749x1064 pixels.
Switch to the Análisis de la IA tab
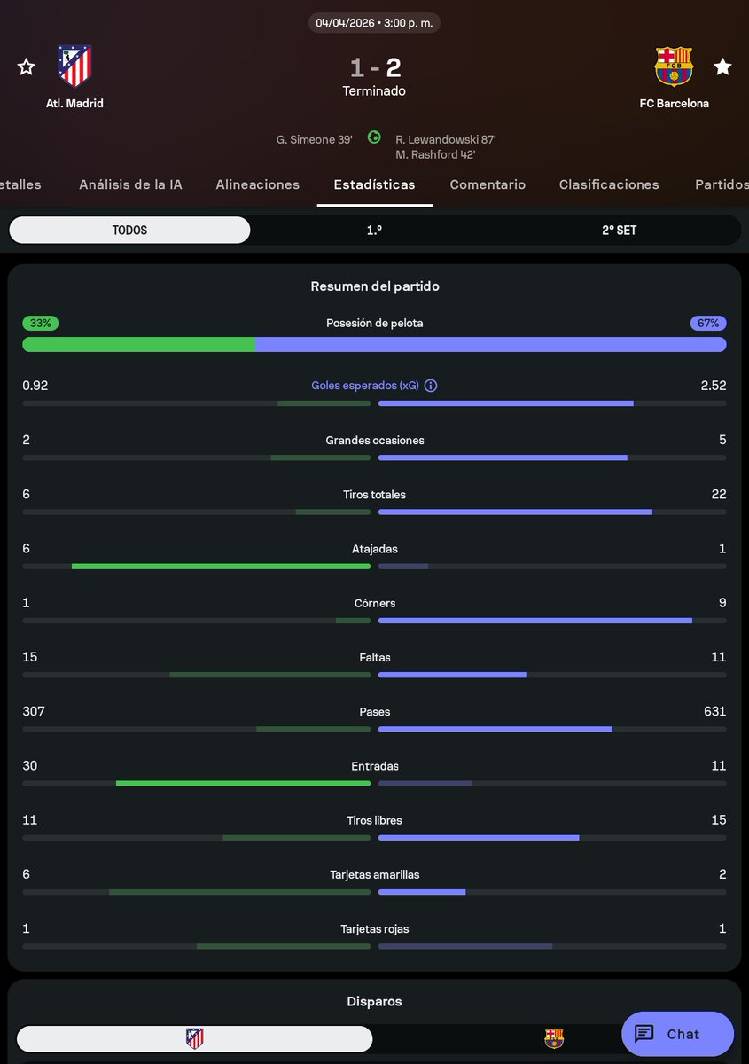(x=130, y=184)
